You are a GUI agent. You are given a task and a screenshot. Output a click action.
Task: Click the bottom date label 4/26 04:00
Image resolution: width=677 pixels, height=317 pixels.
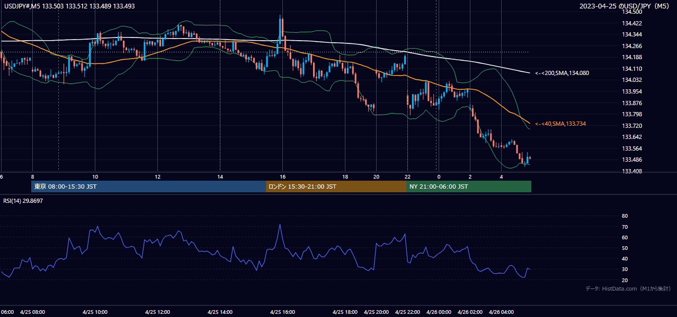tap(501, 312)
